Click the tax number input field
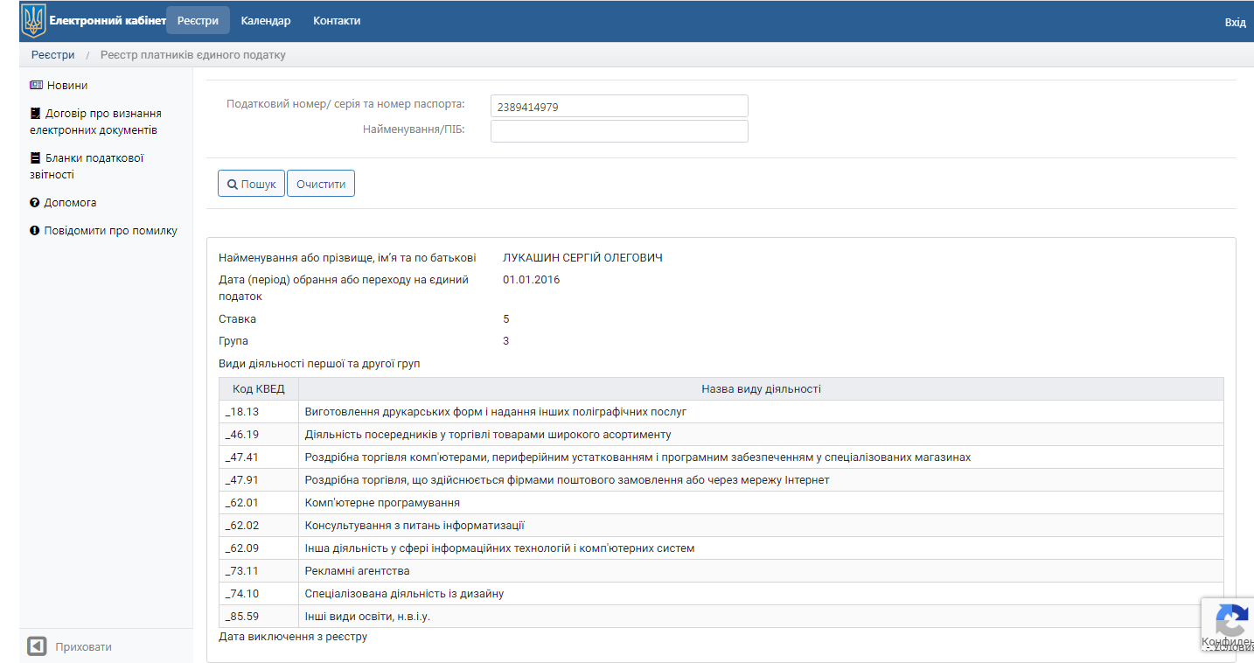The image size is (1254, 663). 619,107
